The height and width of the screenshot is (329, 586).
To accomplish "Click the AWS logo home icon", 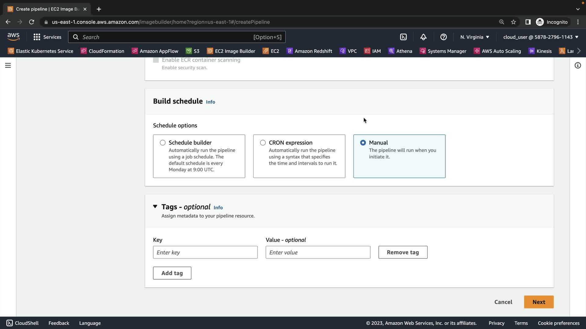I will (13, 37).
